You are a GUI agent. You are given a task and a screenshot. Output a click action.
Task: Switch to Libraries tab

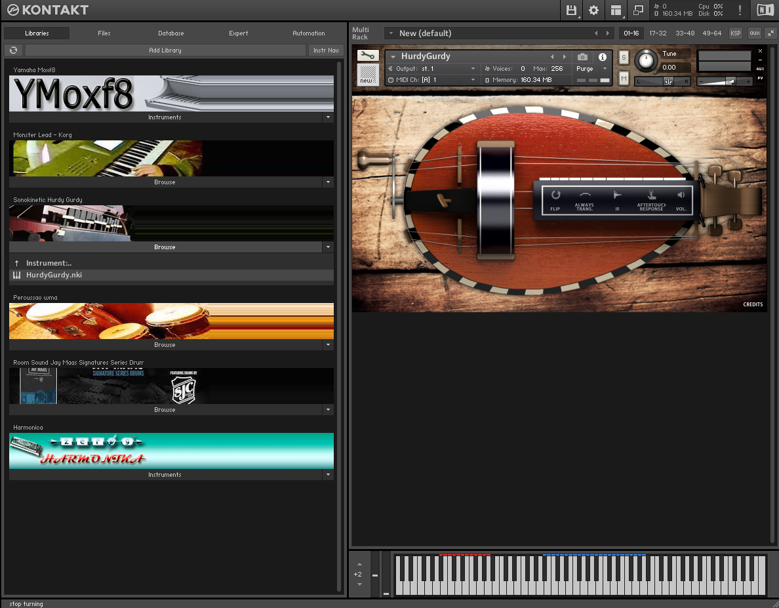(37, 33)
